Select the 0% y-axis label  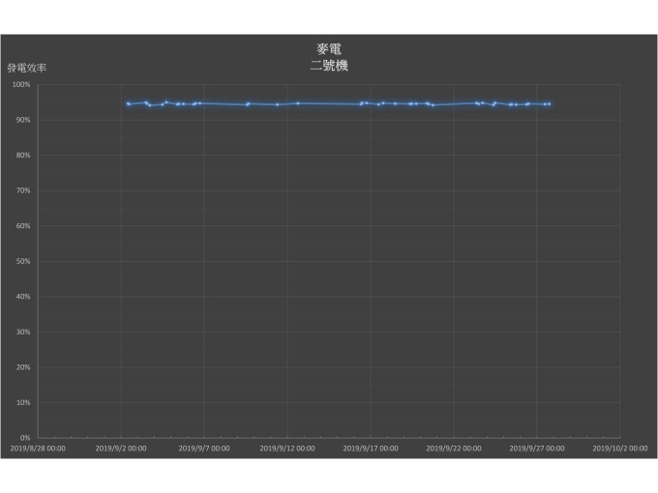point(26,438)
